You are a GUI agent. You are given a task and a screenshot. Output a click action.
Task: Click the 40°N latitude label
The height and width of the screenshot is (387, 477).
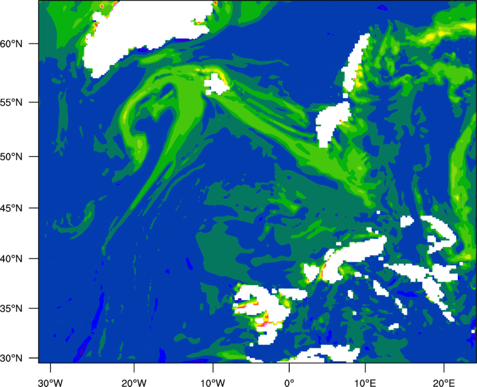tap(11, 259)
